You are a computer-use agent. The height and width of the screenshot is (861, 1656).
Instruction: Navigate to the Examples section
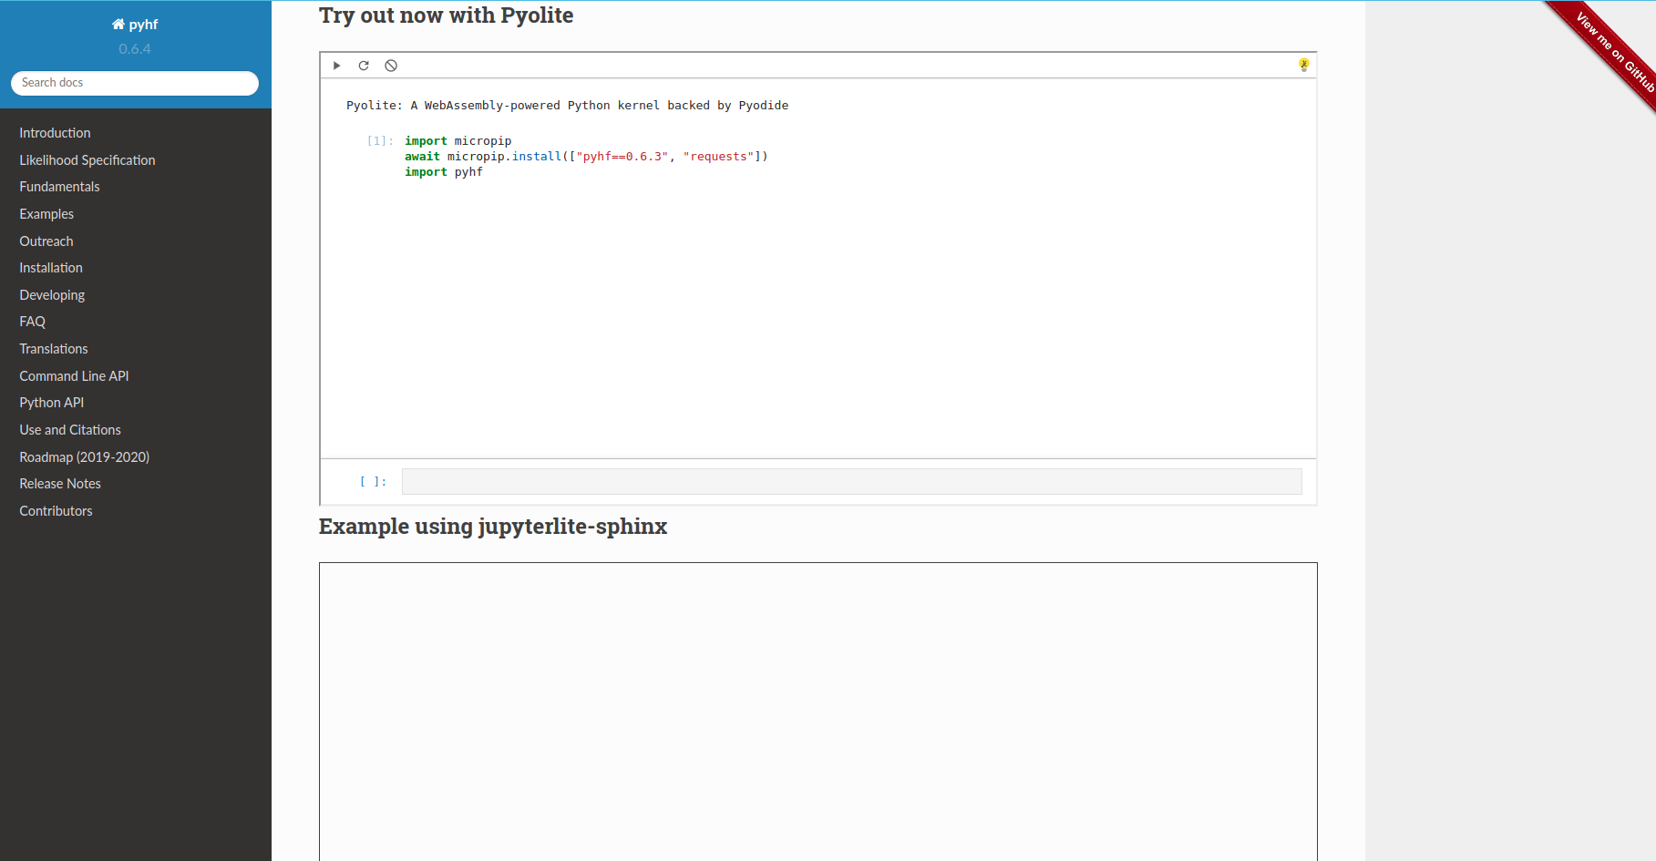pos(46,213)
